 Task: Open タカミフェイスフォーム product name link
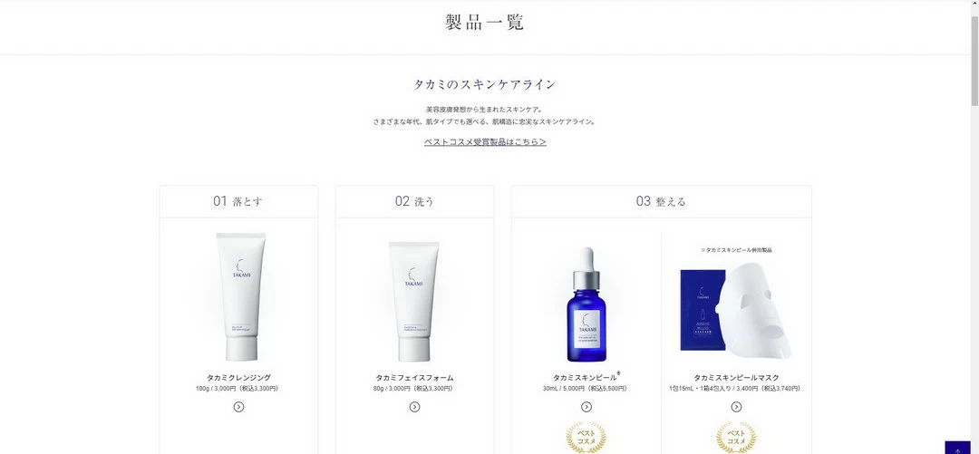(414, 378)
